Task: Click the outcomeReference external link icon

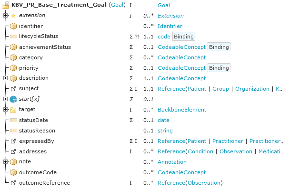Action: [x=13, y=183]
